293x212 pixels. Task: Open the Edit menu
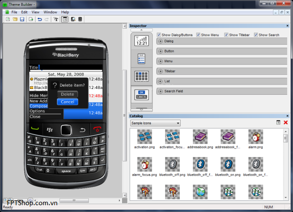[24, 12]
